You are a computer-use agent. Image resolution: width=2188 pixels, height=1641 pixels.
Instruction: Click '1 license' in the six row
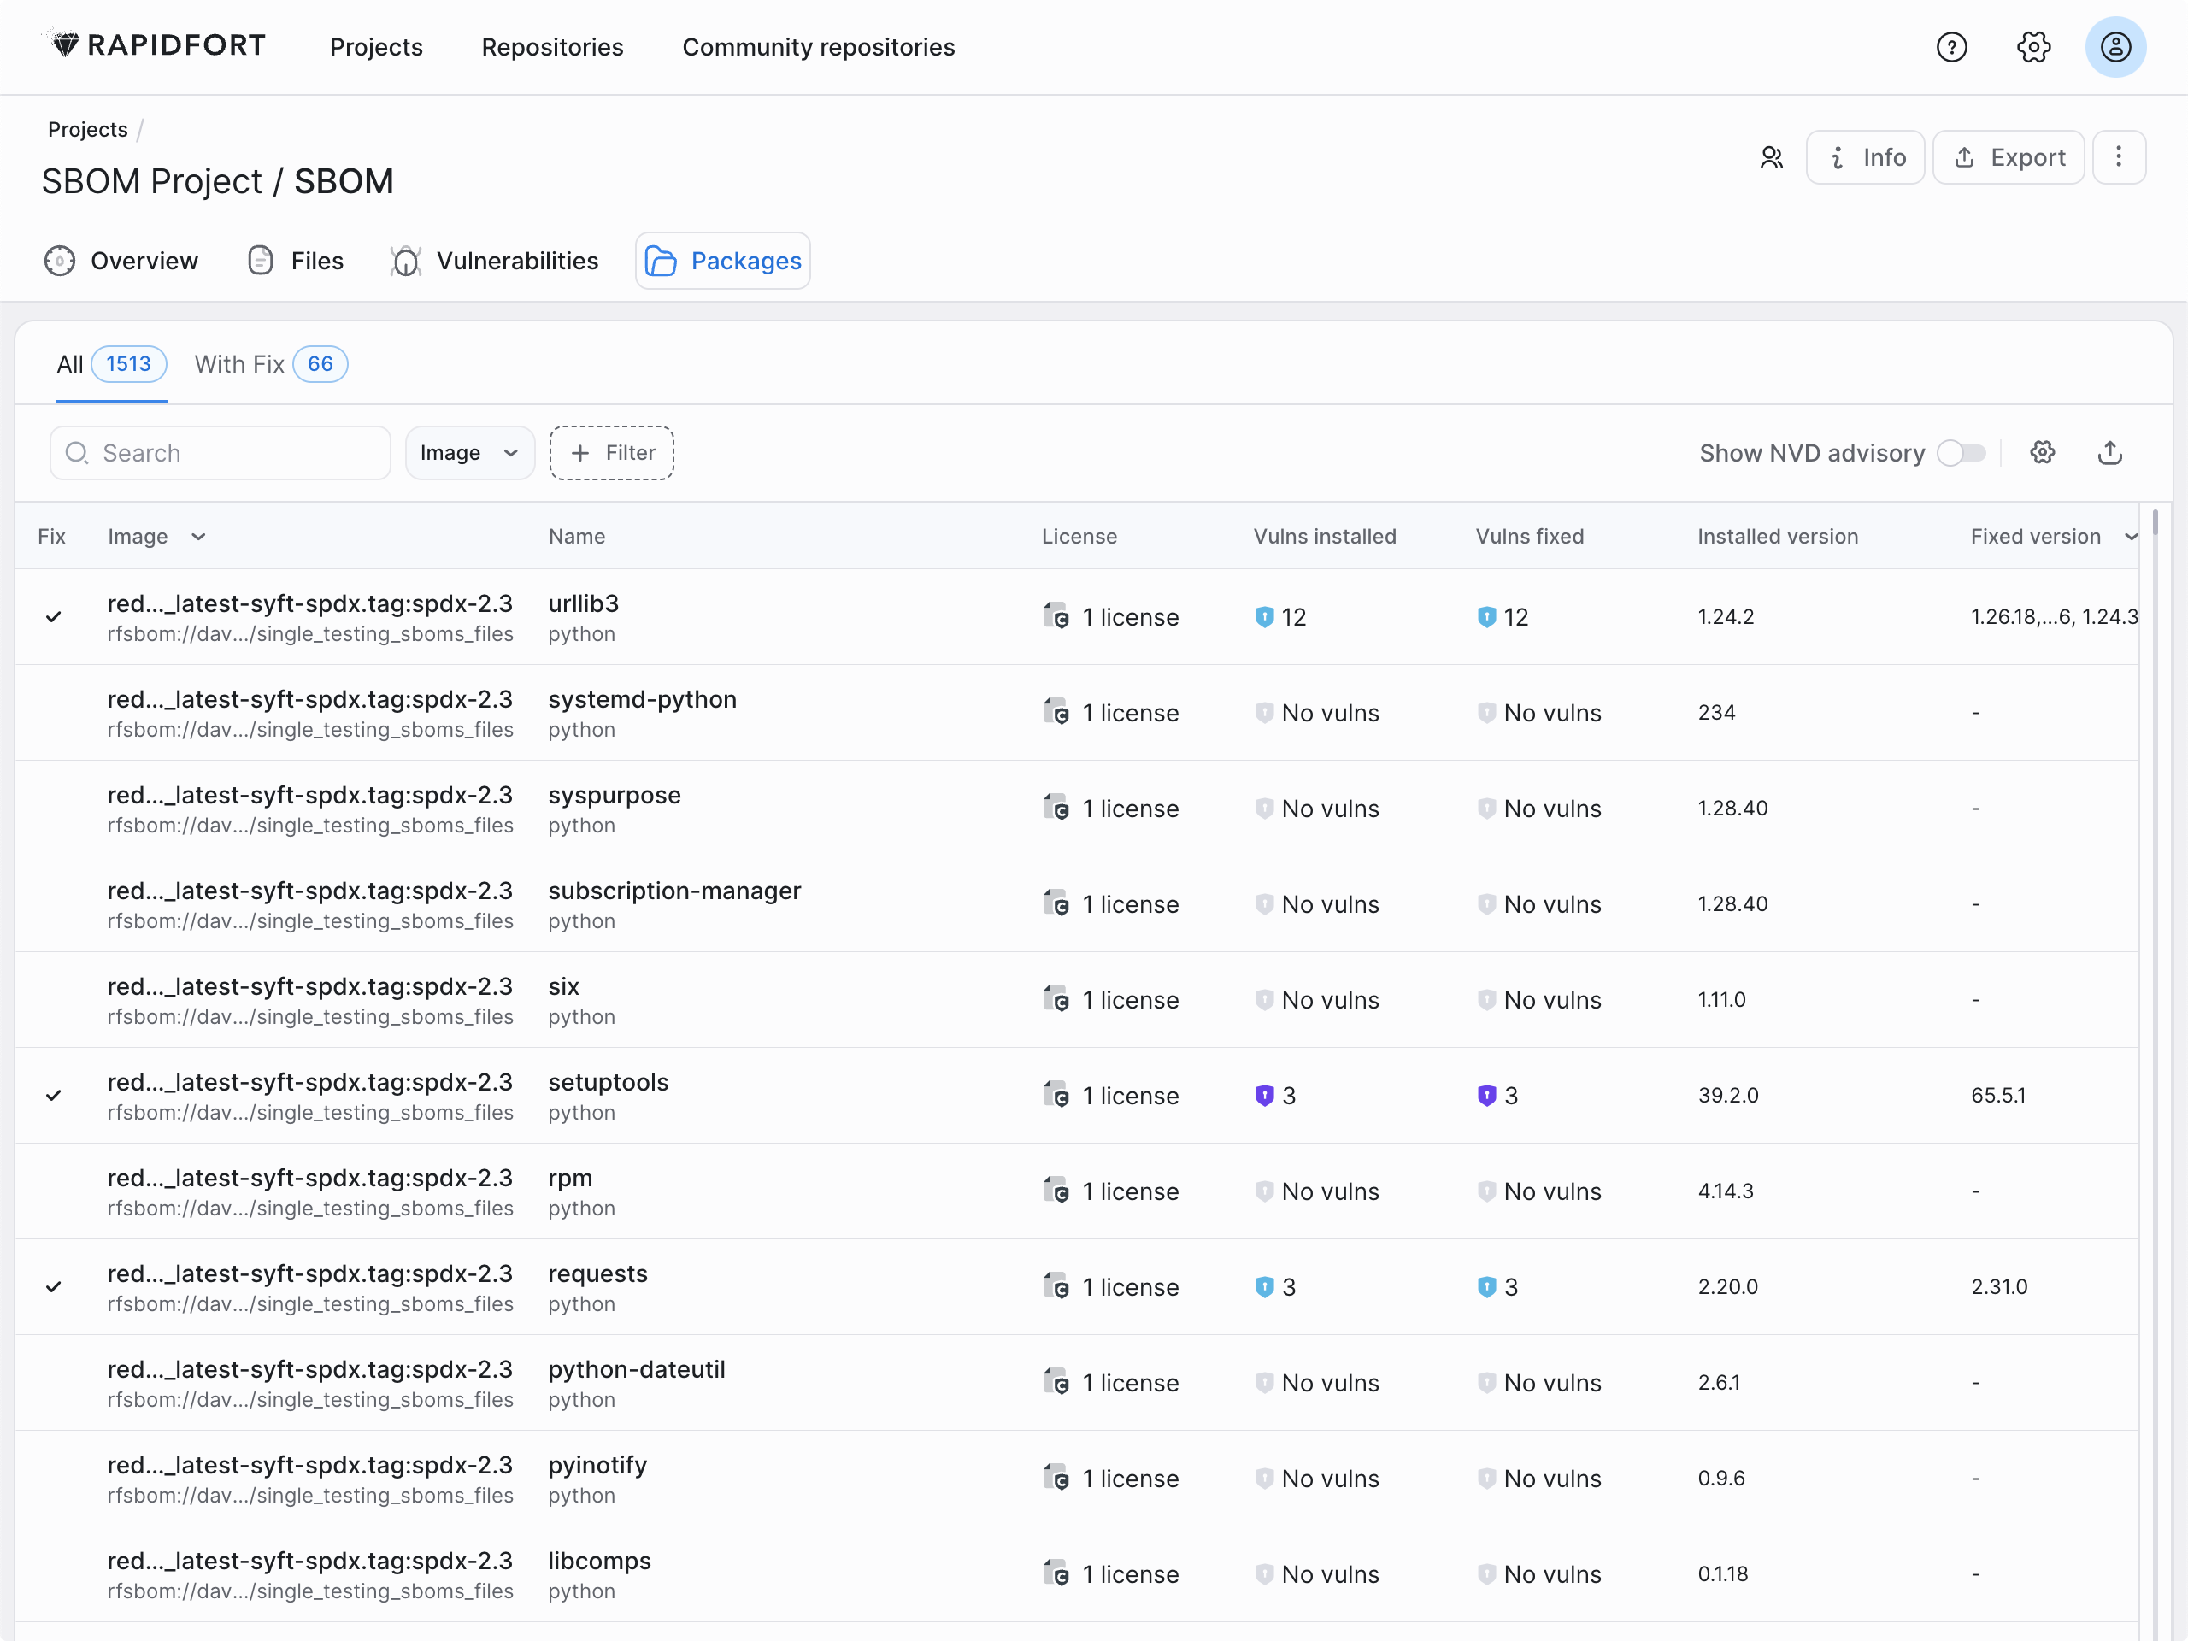(x=1130, y=999)
